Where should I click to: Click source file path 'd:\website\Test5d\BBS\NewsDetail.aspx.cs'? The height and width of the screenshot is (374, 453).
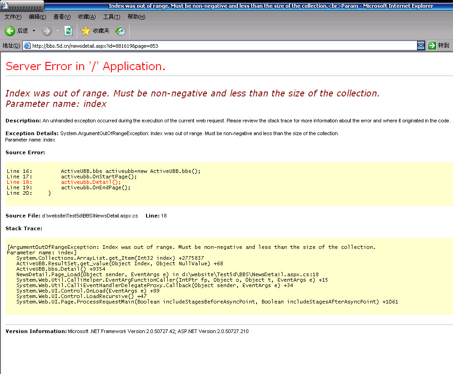coord(90,216)
